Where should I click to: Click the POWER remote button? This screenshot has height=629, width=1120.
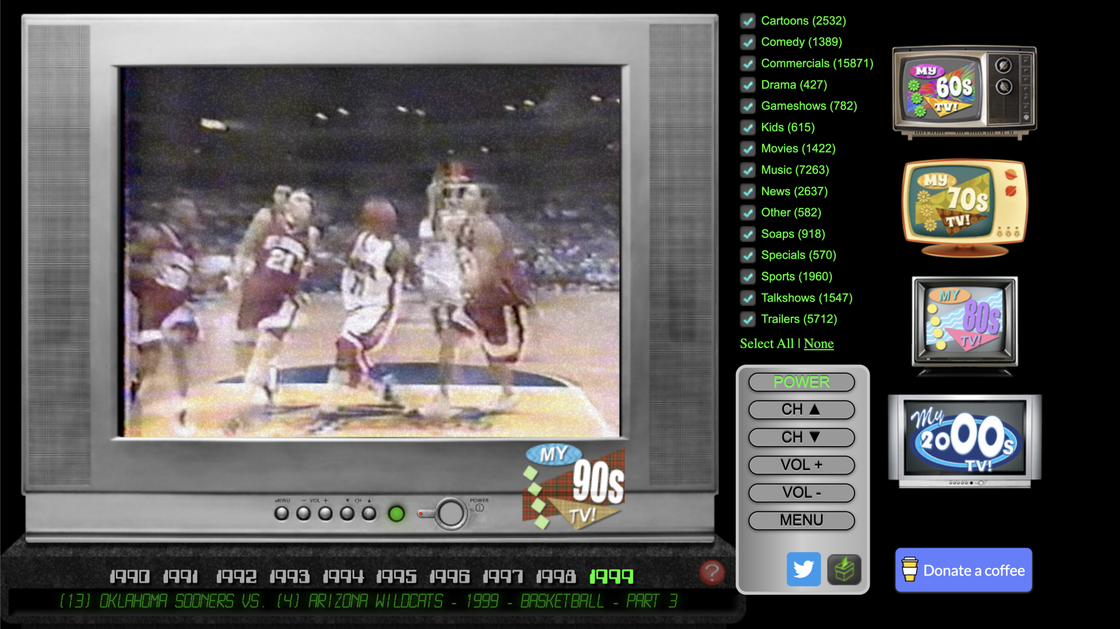pos(801,382)
